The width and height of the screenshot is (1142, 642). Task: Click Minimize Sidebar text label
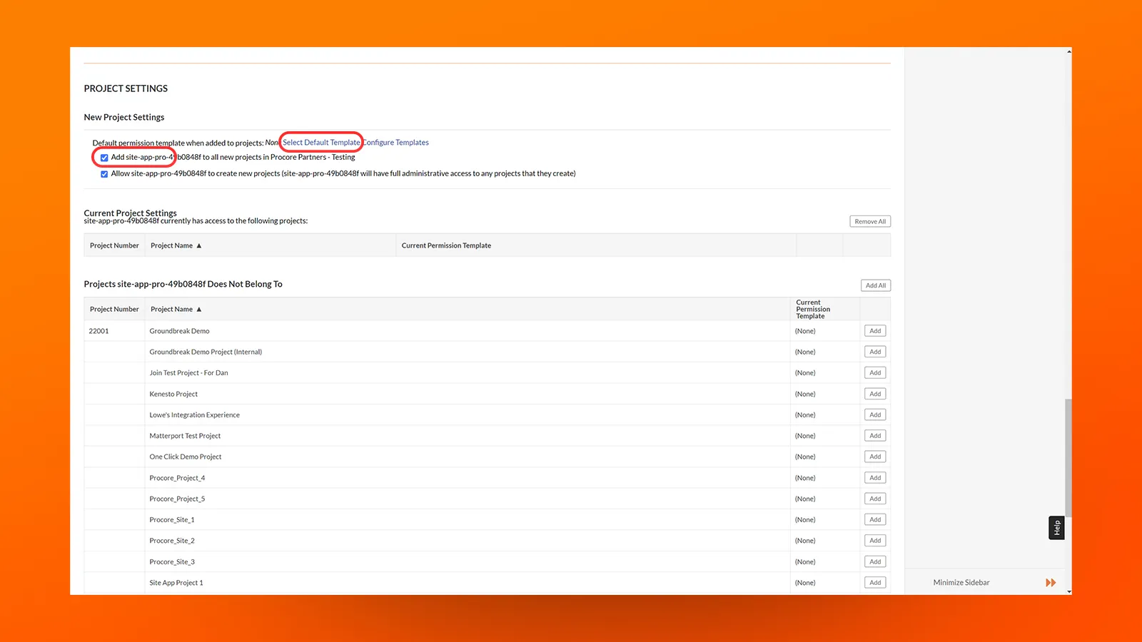(x=961, y=582)
